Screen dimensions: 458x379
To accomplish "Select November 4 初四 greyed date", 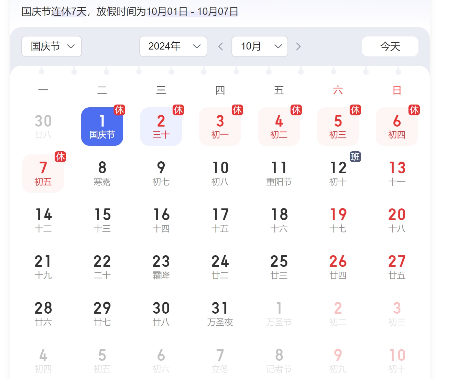I will coord(43,360).
